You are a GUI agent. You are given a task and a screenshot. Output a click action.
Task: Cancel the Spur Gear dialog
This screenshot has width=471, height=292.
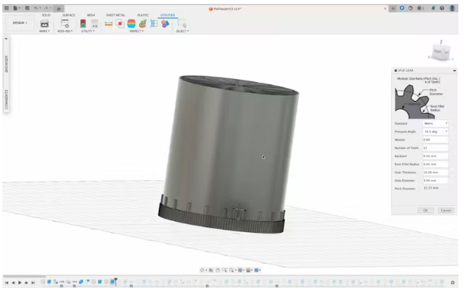click(446, 211)
